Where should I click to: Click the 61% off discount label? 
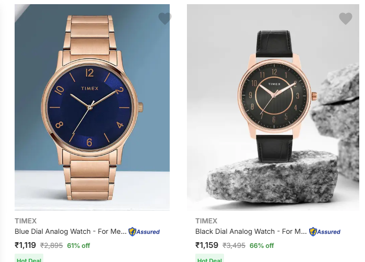coord(78,245)
